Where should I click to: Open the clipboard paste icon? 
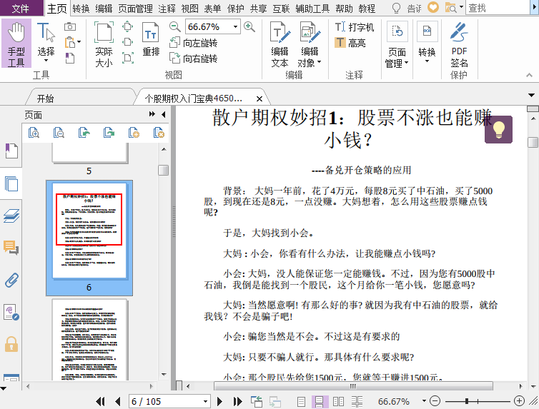(x=70, y=42)
